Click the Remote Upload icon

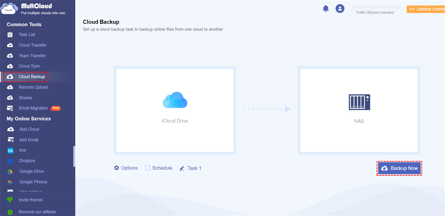point(10,87)
